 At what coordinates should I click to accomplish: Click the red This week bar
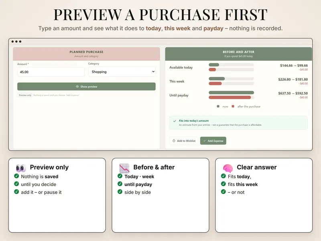click(215, 84)
